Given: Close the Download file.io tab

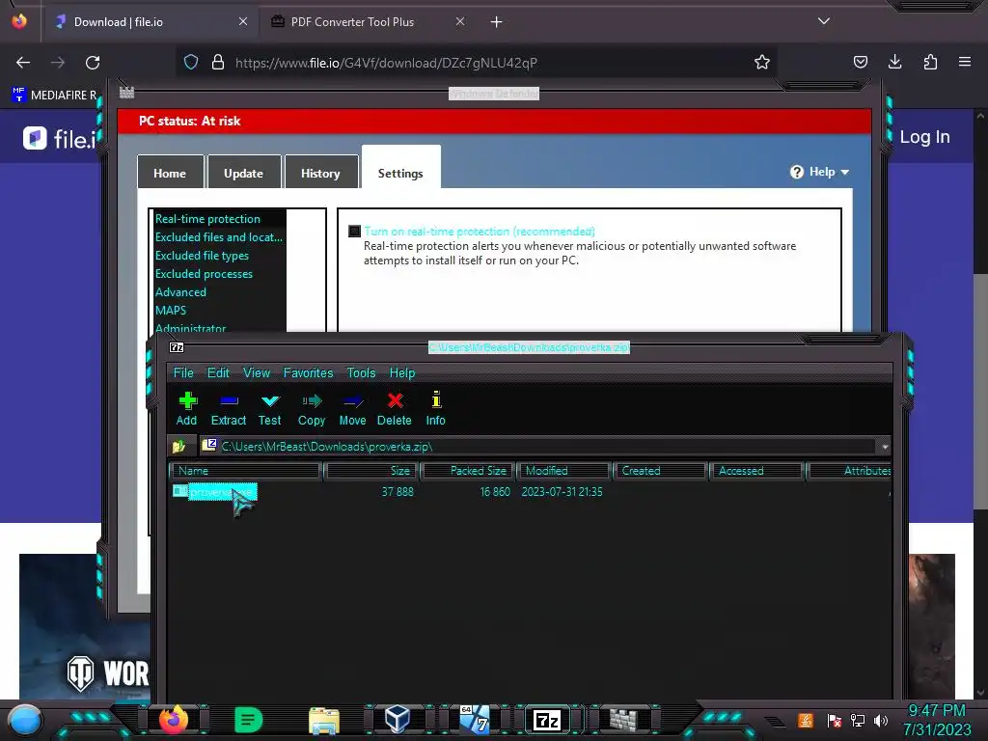Looking at the screenshot, I should coord(243,21).
